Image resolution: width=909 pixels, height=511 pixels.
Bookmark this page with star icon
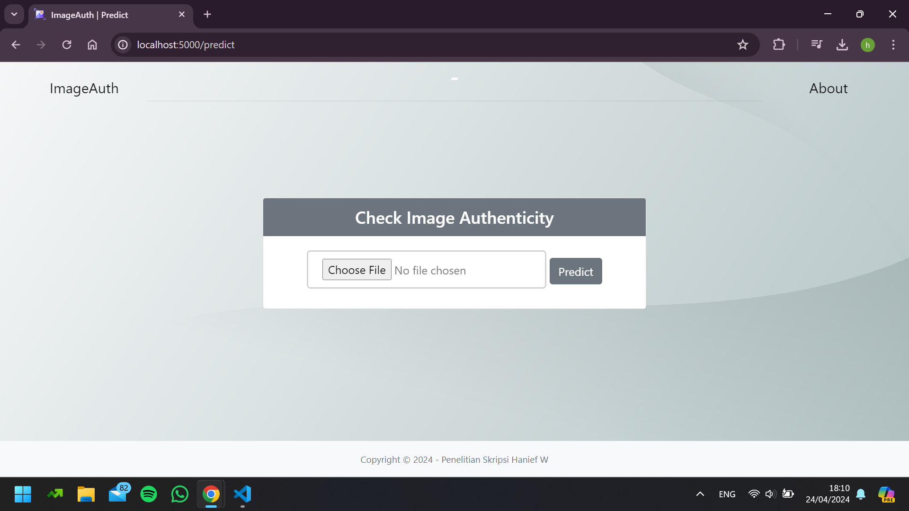coord(742,44)
